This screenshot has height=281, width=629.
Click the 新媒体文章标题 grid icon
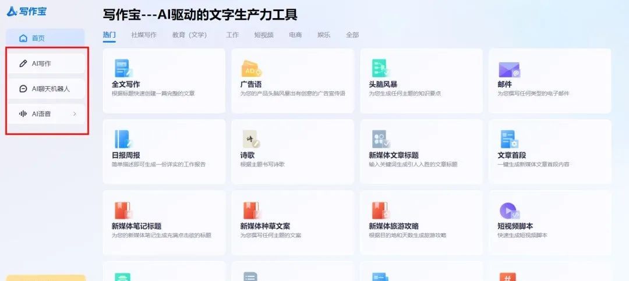(380, 139)
